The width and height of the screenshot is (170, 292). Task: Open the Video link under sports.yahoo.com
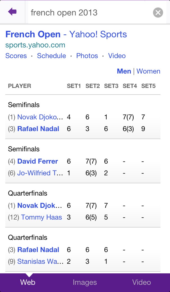click(117, 56)
